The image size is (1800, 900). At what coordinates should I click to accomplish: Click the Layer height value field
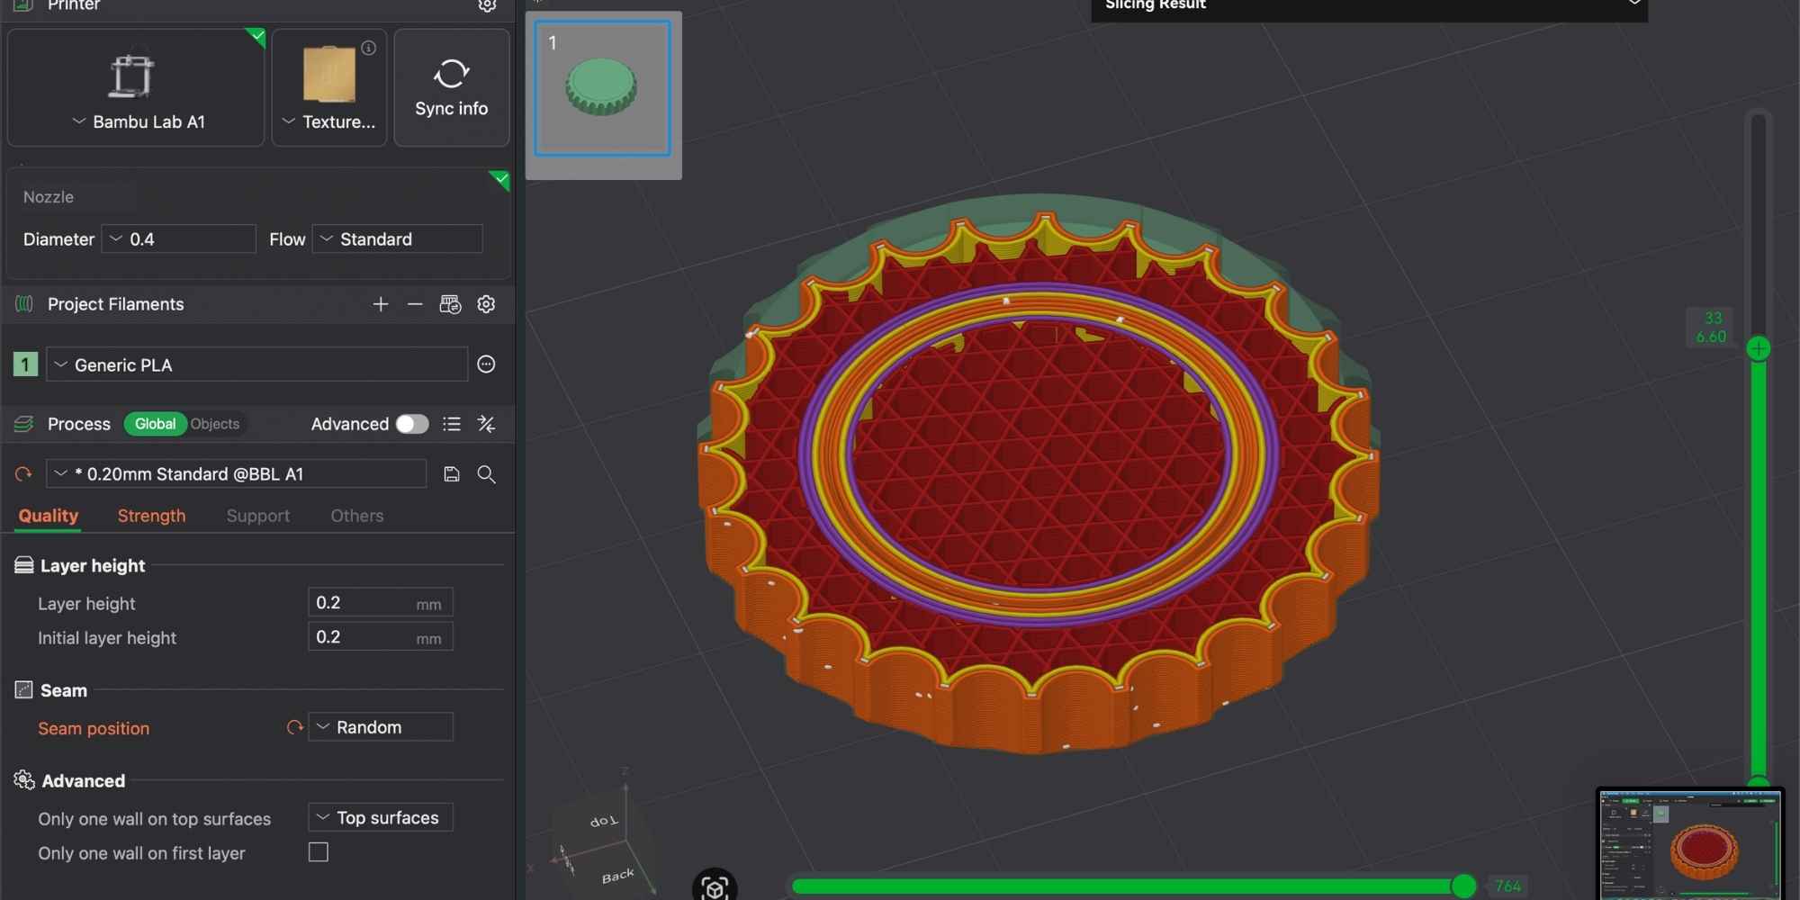coord(381,603)
